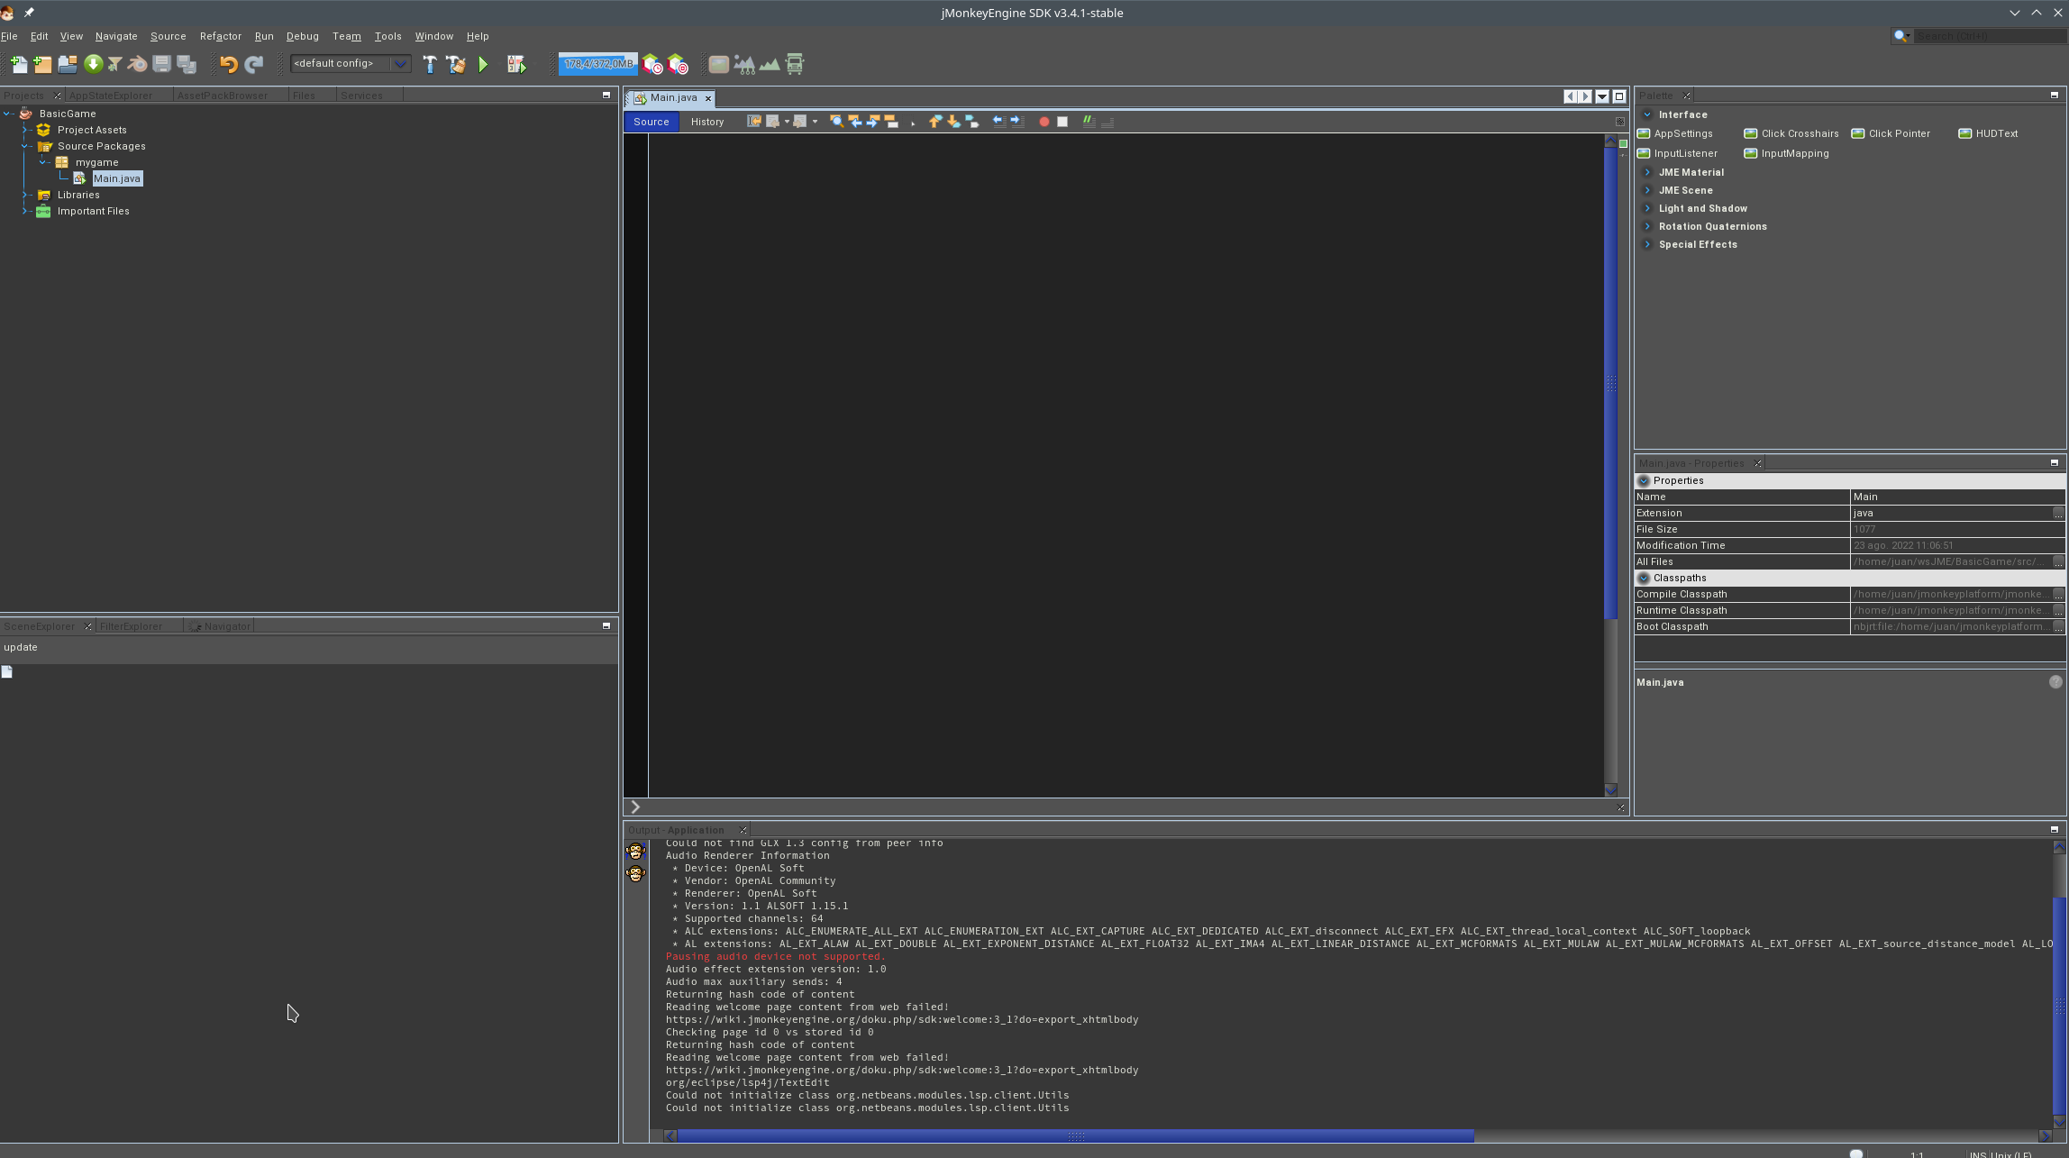Click the pin icon in the title bar

point(29,13)
